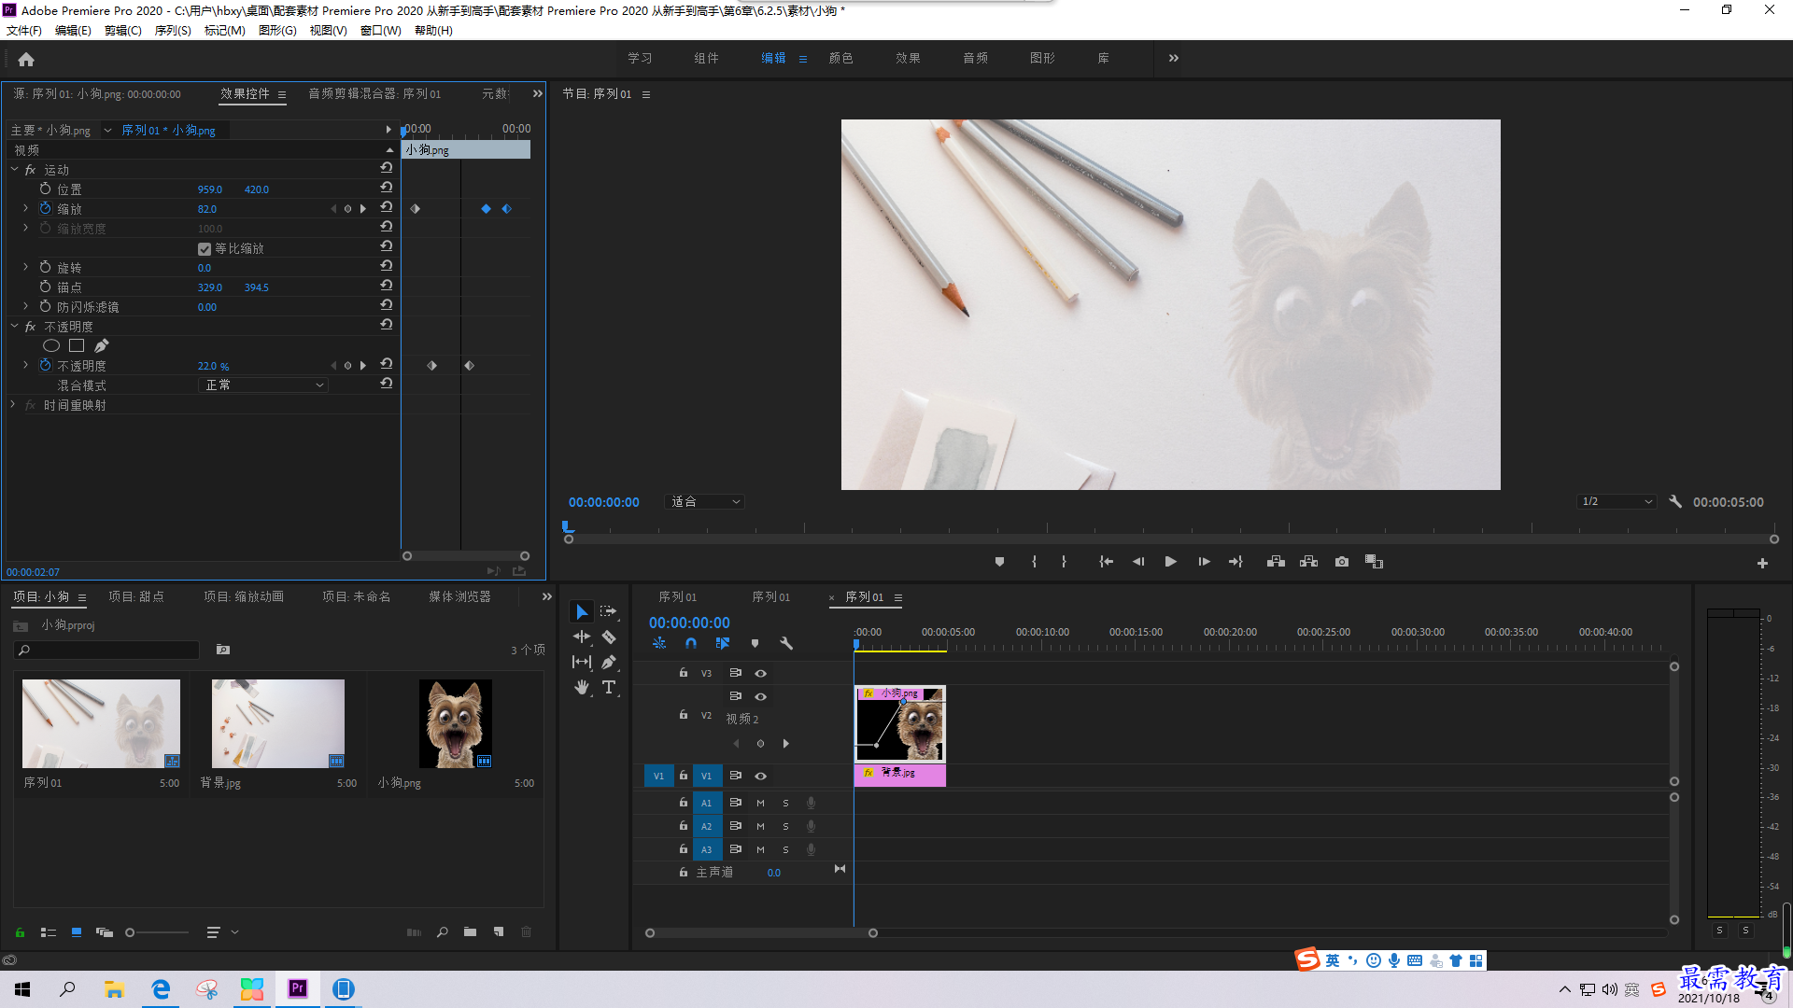The image size is (1793, 1008).
Task: Select the Slip tool
Action: pyautogui.click(x=581, y=662)
